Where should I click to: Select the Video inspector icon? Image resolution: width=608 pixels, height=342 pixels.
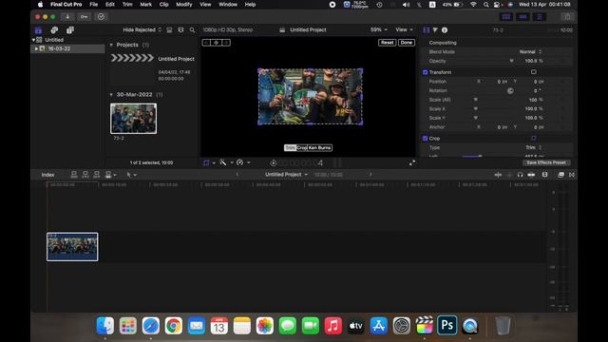pyautogui.click(x=427, y=29)
